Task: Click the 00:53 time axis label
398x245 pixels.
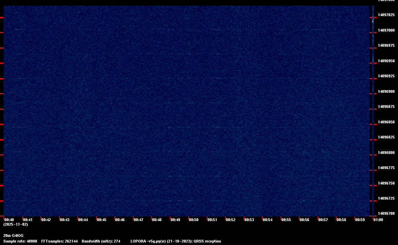Action: 249,220
